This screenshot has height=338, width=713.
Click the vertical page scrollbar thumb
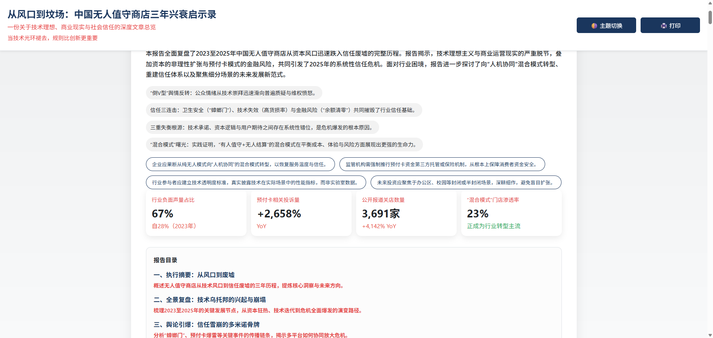pyautogui.click(x=710, y=17)
